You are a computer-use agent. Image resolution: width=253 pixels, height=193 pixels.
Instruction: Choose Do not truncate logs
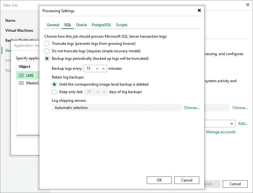[47, 51]
